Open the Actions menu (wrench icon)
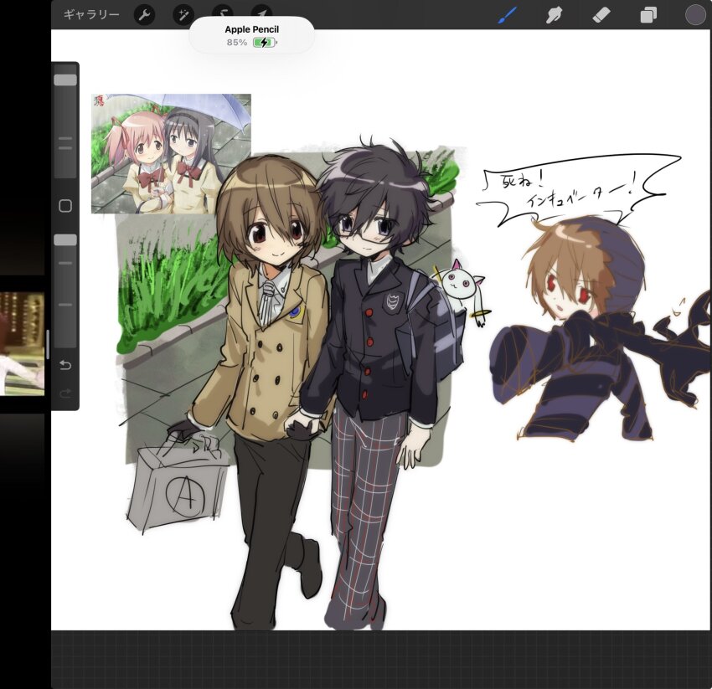Screen dimensions: 712x689 point(145,14)
